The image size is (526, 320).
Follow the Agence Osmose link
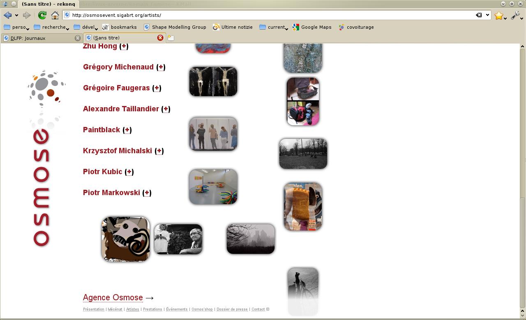(113, 297)
